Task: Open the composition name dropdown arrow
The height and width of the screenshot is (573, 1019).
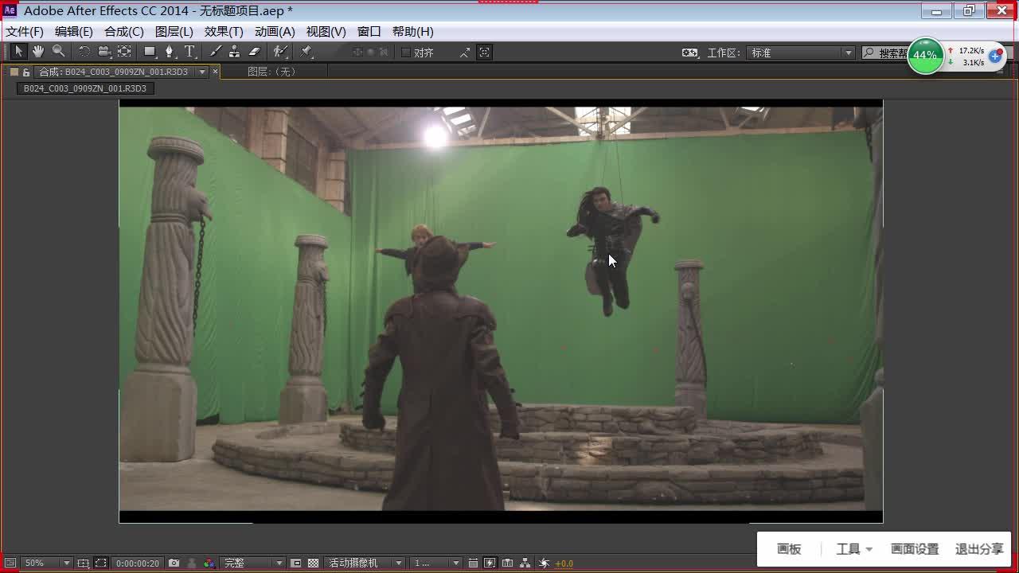Action: 202,72
